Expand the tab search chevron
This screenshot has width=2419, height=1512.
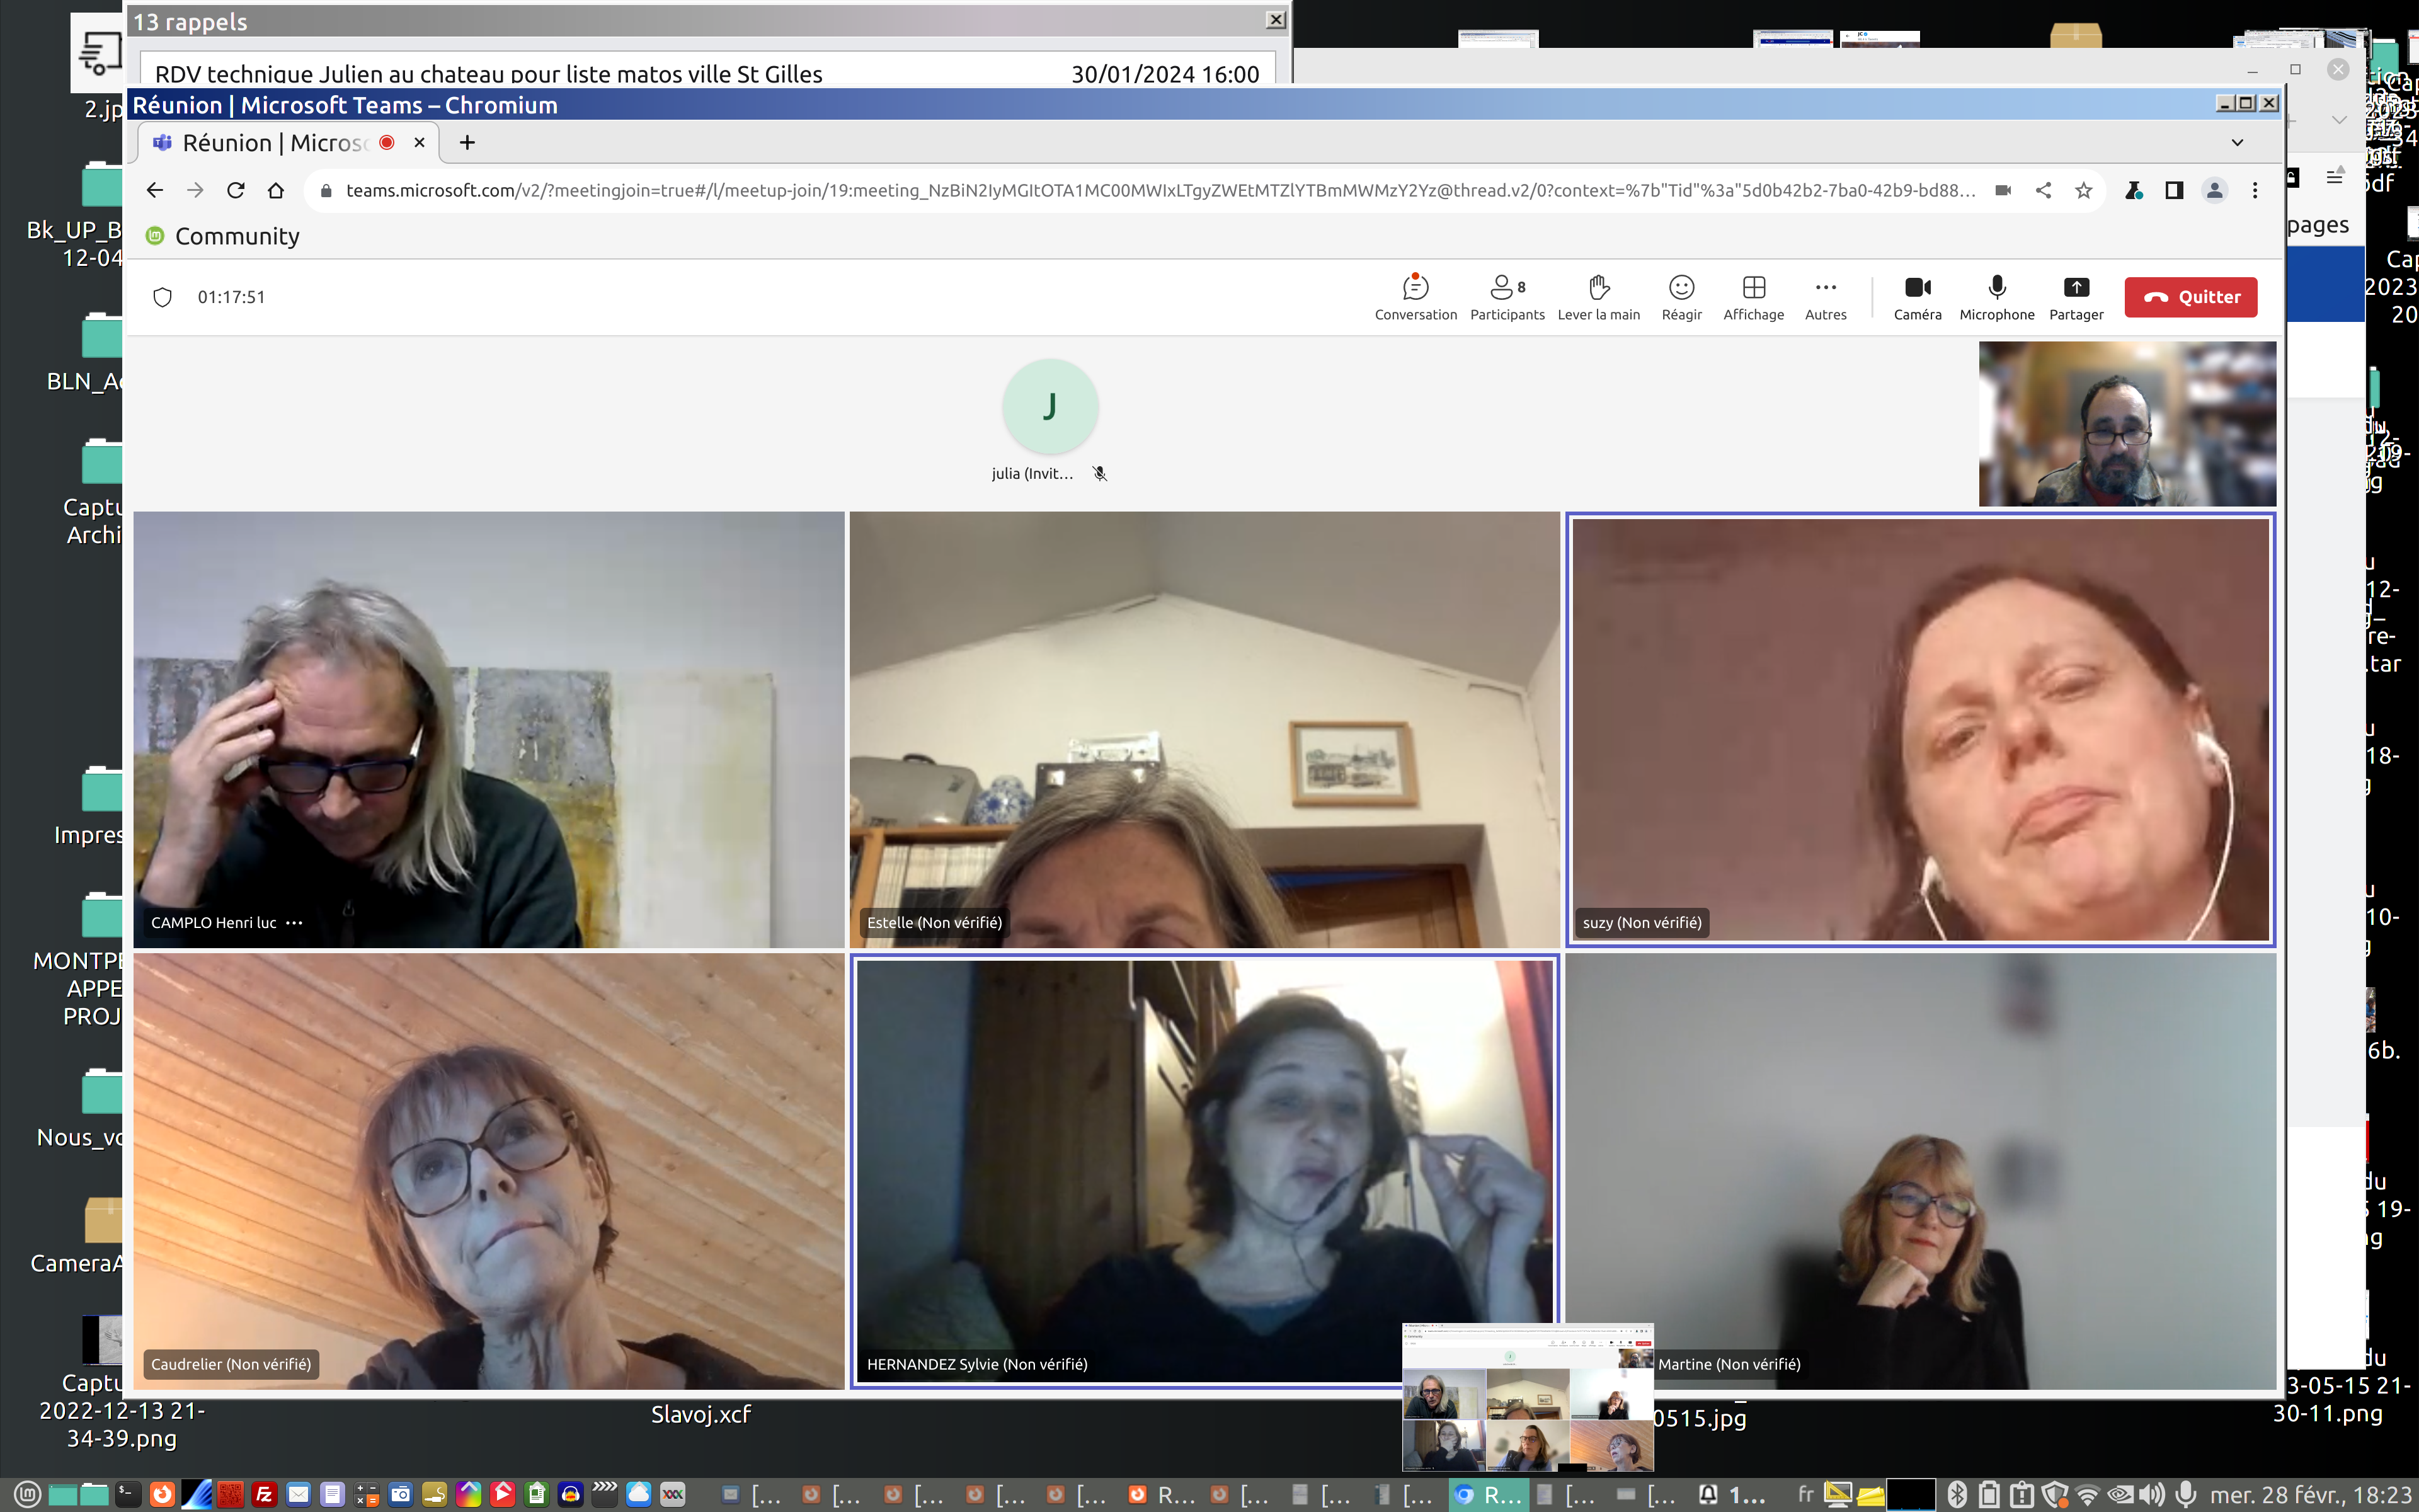pyautogui.click(x=2237, y=143)
